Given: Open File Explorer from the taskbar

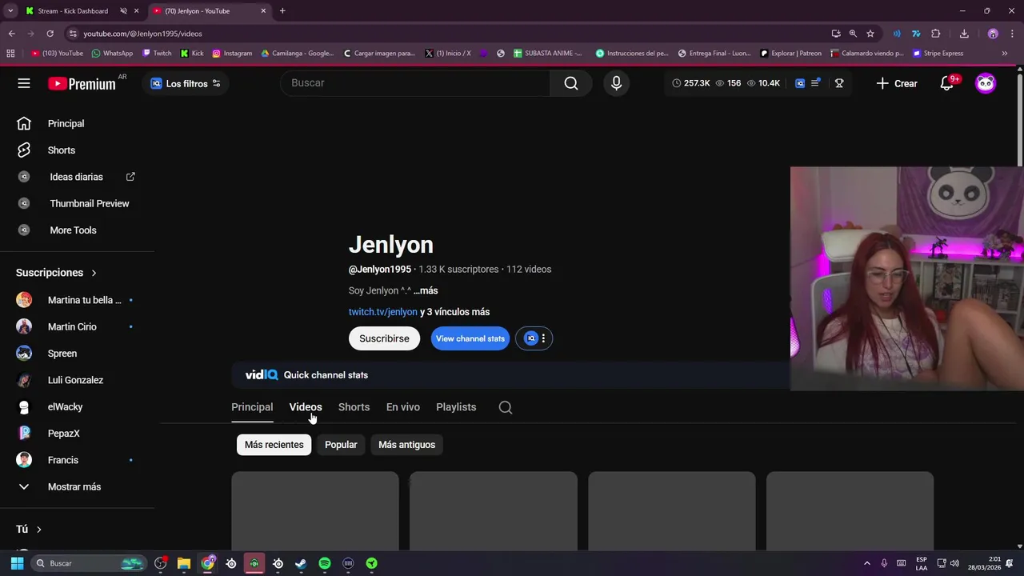Looking at the screenshot, I should (184, 563).
